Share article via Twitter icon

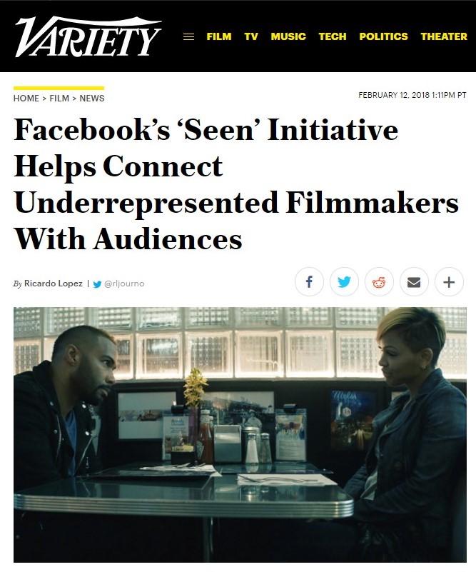[344, 281]
